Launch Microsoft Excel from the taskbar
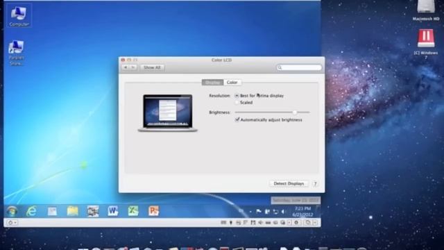The height and width of the screenshot is (250, 444). tap(133, 211)
